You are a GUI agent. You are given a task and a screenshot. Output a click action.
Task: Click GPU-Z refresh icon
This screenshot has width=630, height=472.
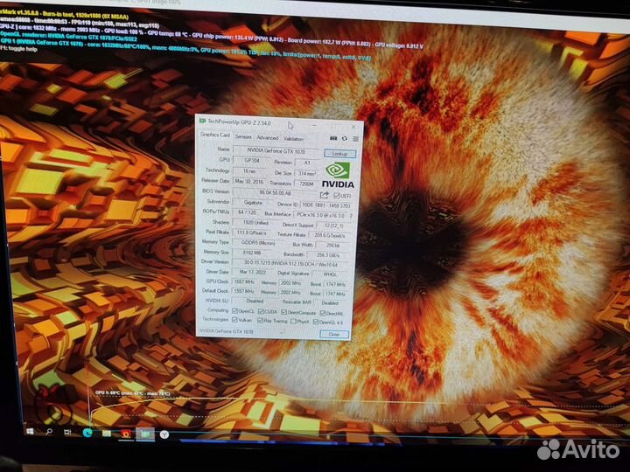(345, 138)
